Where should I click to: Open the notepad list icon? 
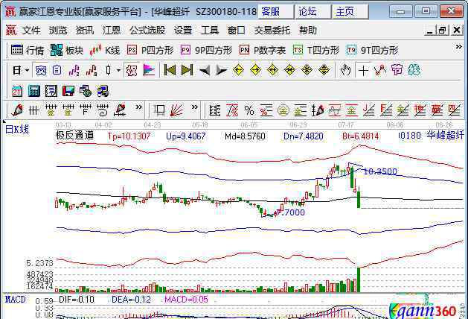51,91
